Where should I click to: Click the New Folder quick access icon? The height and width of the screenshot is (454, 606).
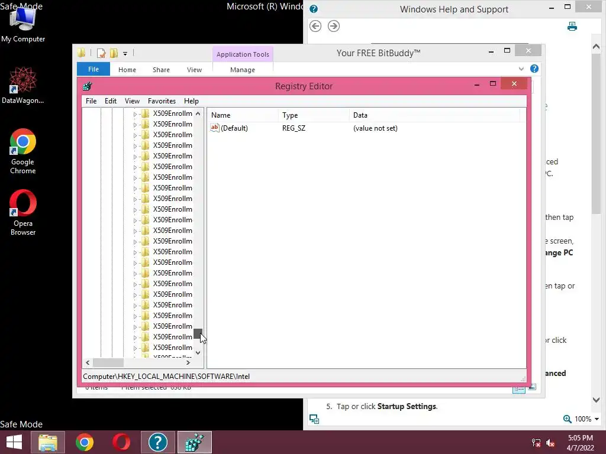(x=114, y=53)
